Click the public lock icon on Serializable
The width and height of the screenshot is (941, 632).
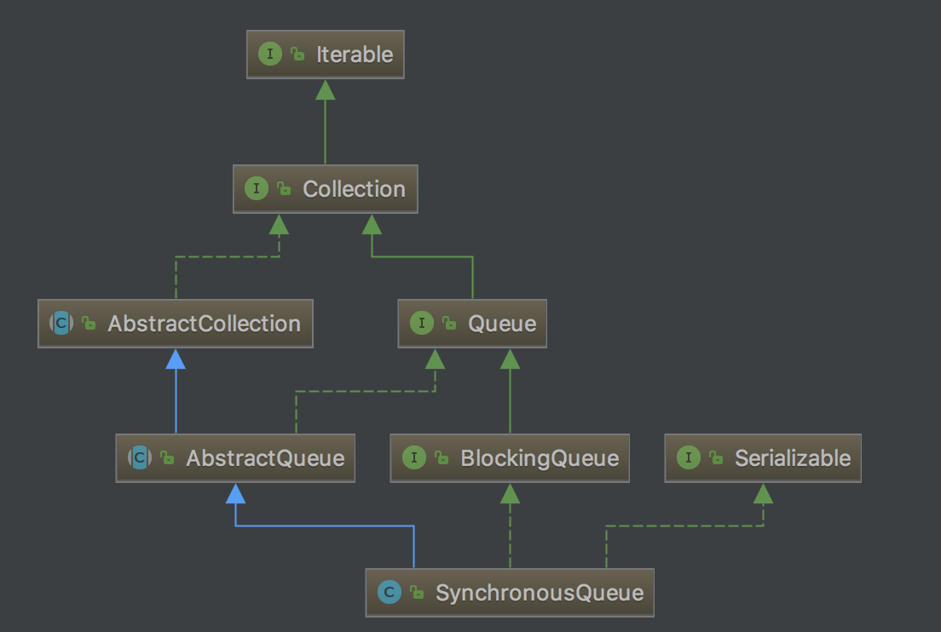[715, 458]
